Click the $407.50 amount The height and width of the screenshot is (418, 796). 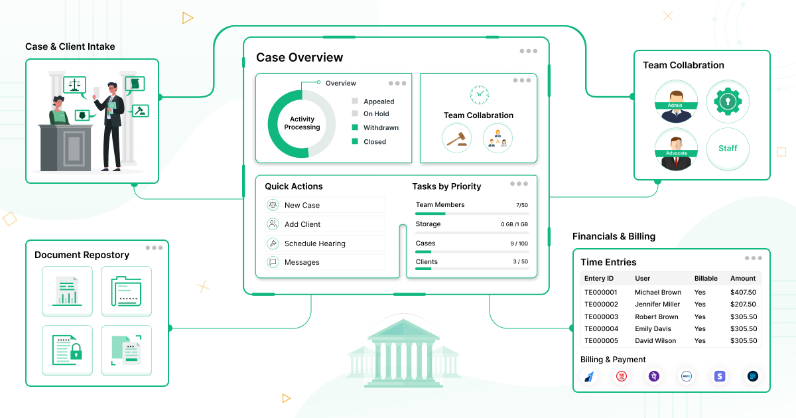coord(743,292)
